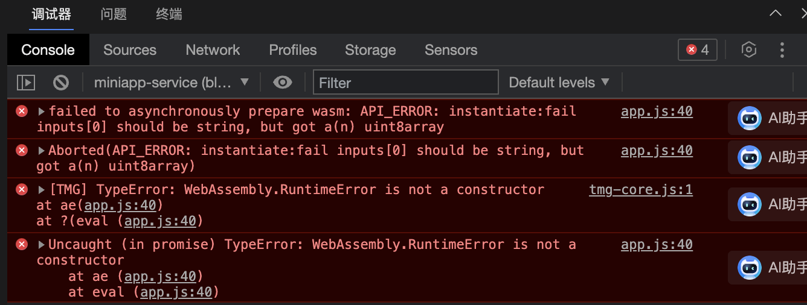Viewport: 807px width, 305px height.
Task: Expand the 'failed to asynchronously prepare wasm' error
Action: (x=42, y=112)
